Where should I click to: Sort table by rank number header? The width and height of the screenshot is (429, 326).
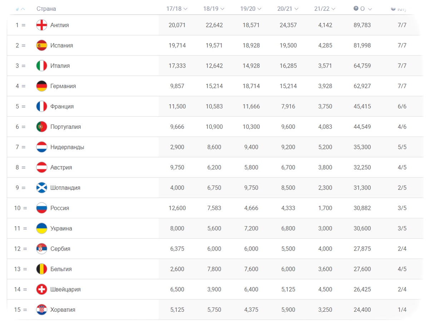(x=20, y=9)
